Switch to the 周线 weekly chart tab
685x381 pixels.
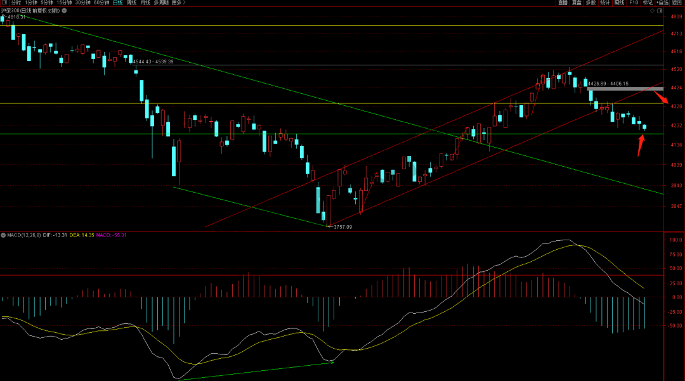coord(131,3)
